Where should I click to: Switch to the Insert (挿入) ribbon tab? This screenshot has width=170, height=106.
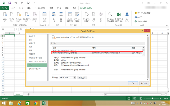coord(29,8)
